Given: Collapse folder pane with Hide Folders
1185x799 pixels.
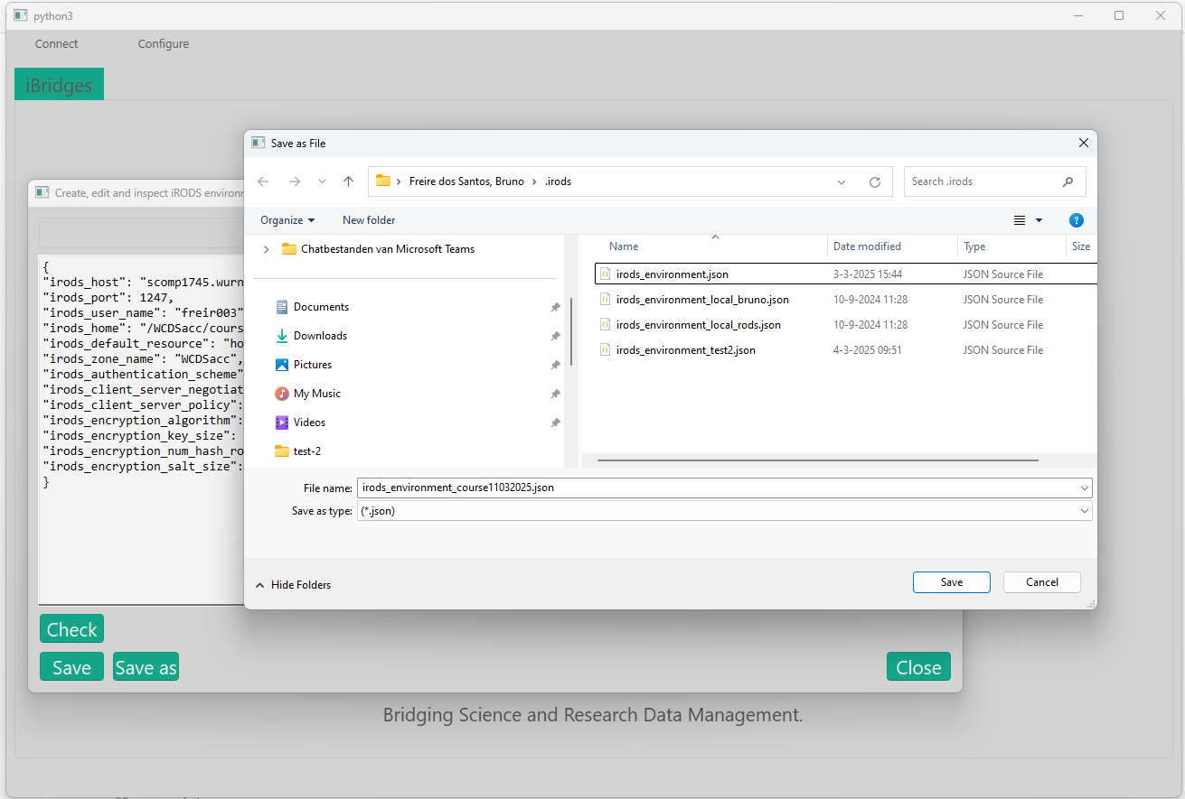Looking at the screenshot, I should pyautogui.click(x=293, y=585).
